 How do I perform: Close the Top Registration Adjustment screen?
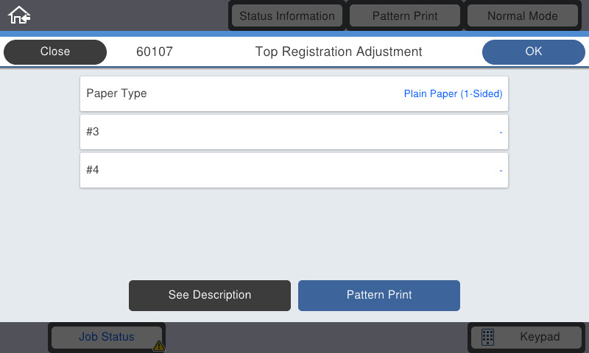pos(54,51)
